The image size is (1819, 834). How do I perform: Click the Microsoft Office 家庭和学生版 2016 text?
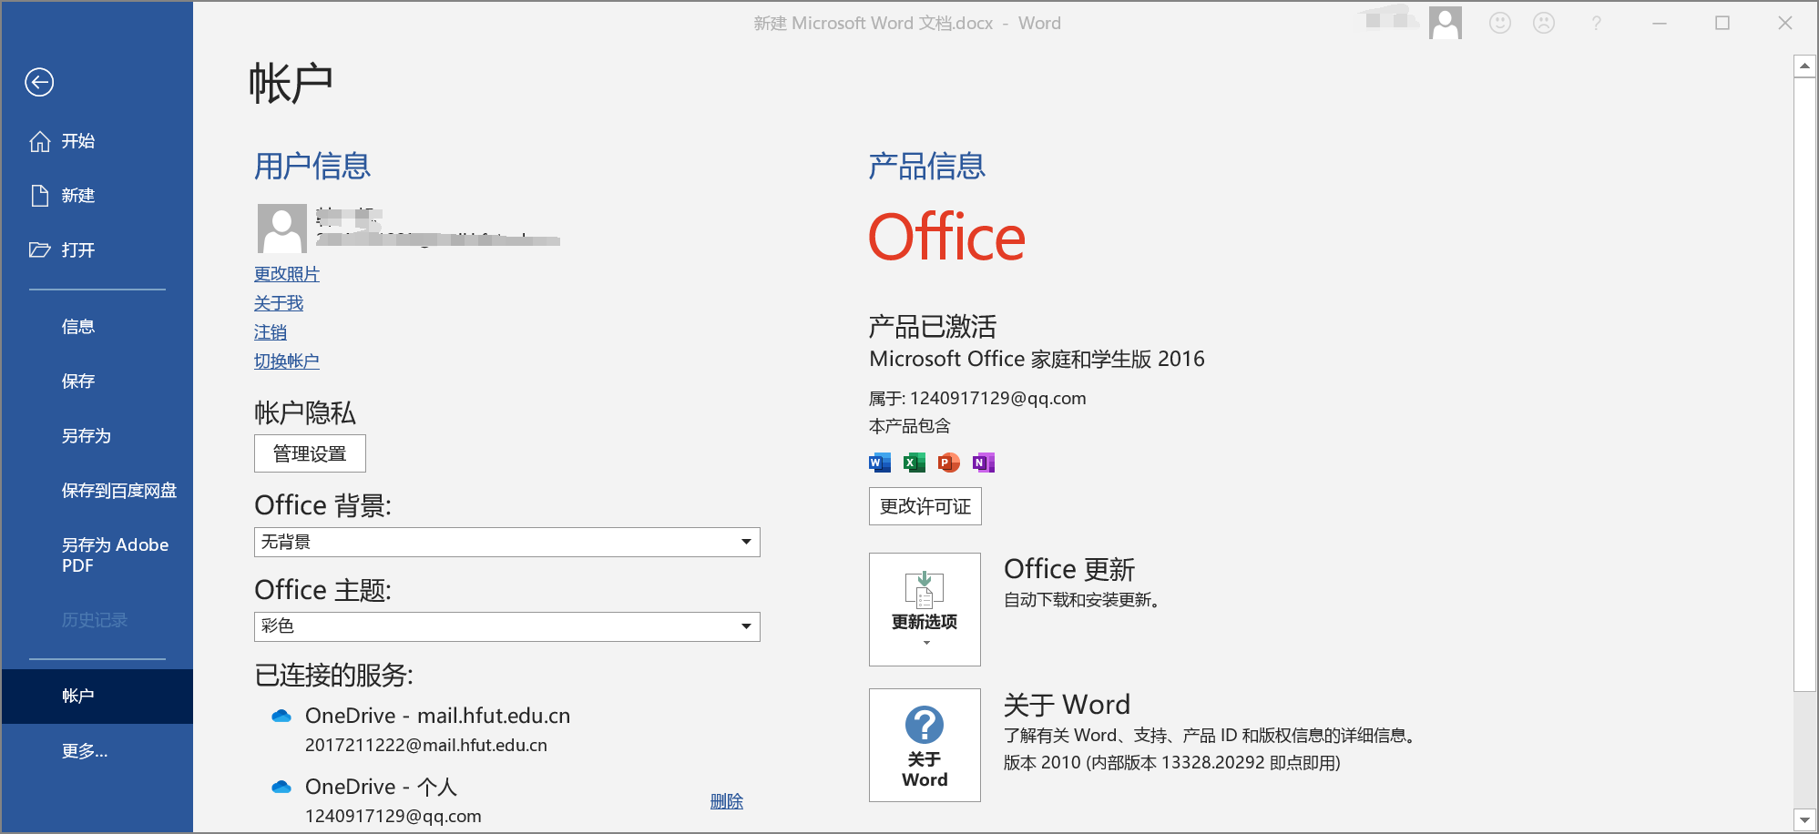click(x=1037, y=359)
